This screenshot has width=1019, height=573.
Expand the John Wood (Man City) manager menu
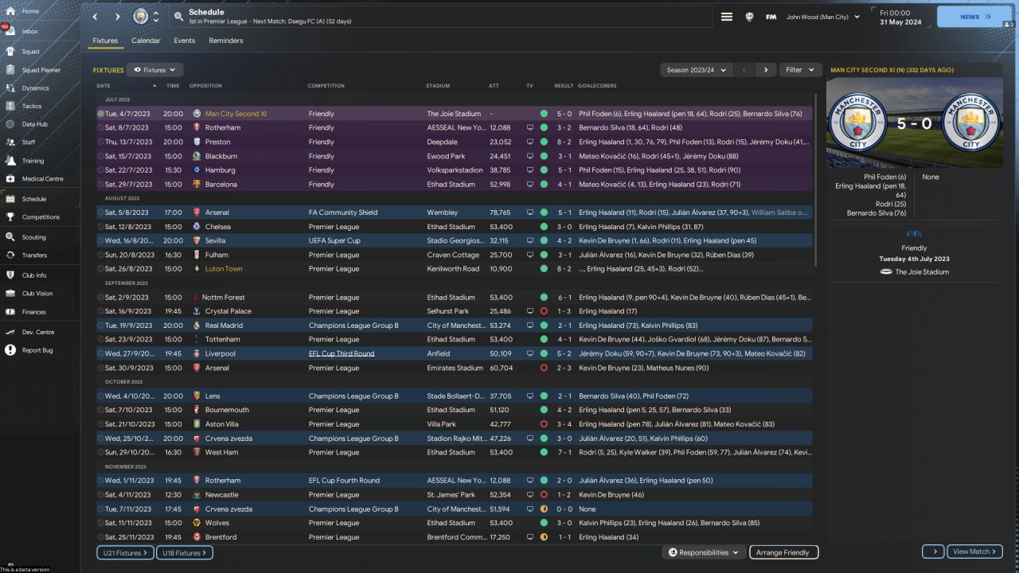pos(823,17)
